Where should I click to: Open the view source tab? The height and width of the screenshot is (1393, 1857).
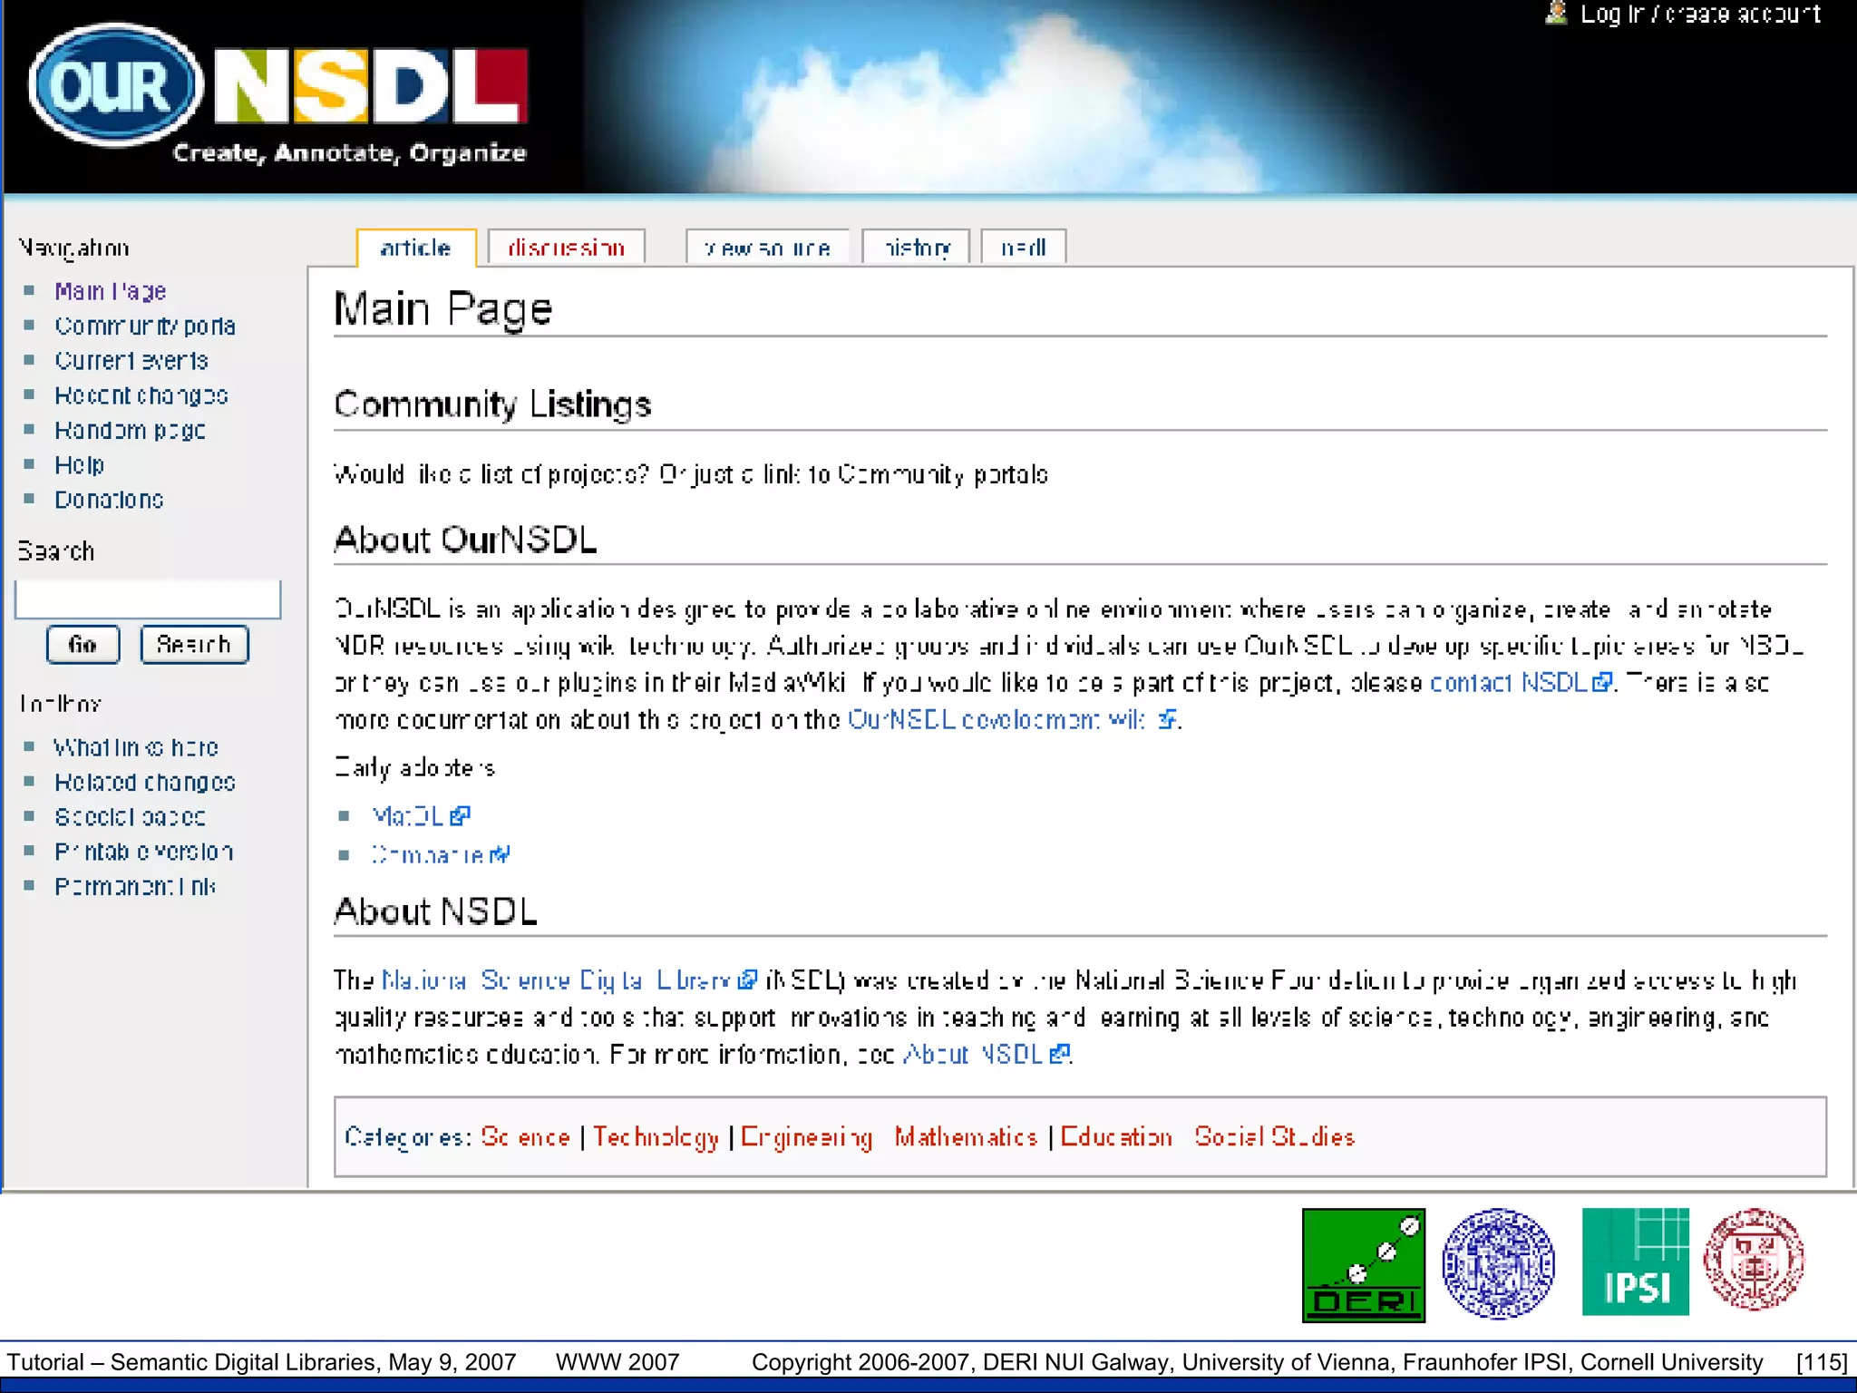point(767,248)
